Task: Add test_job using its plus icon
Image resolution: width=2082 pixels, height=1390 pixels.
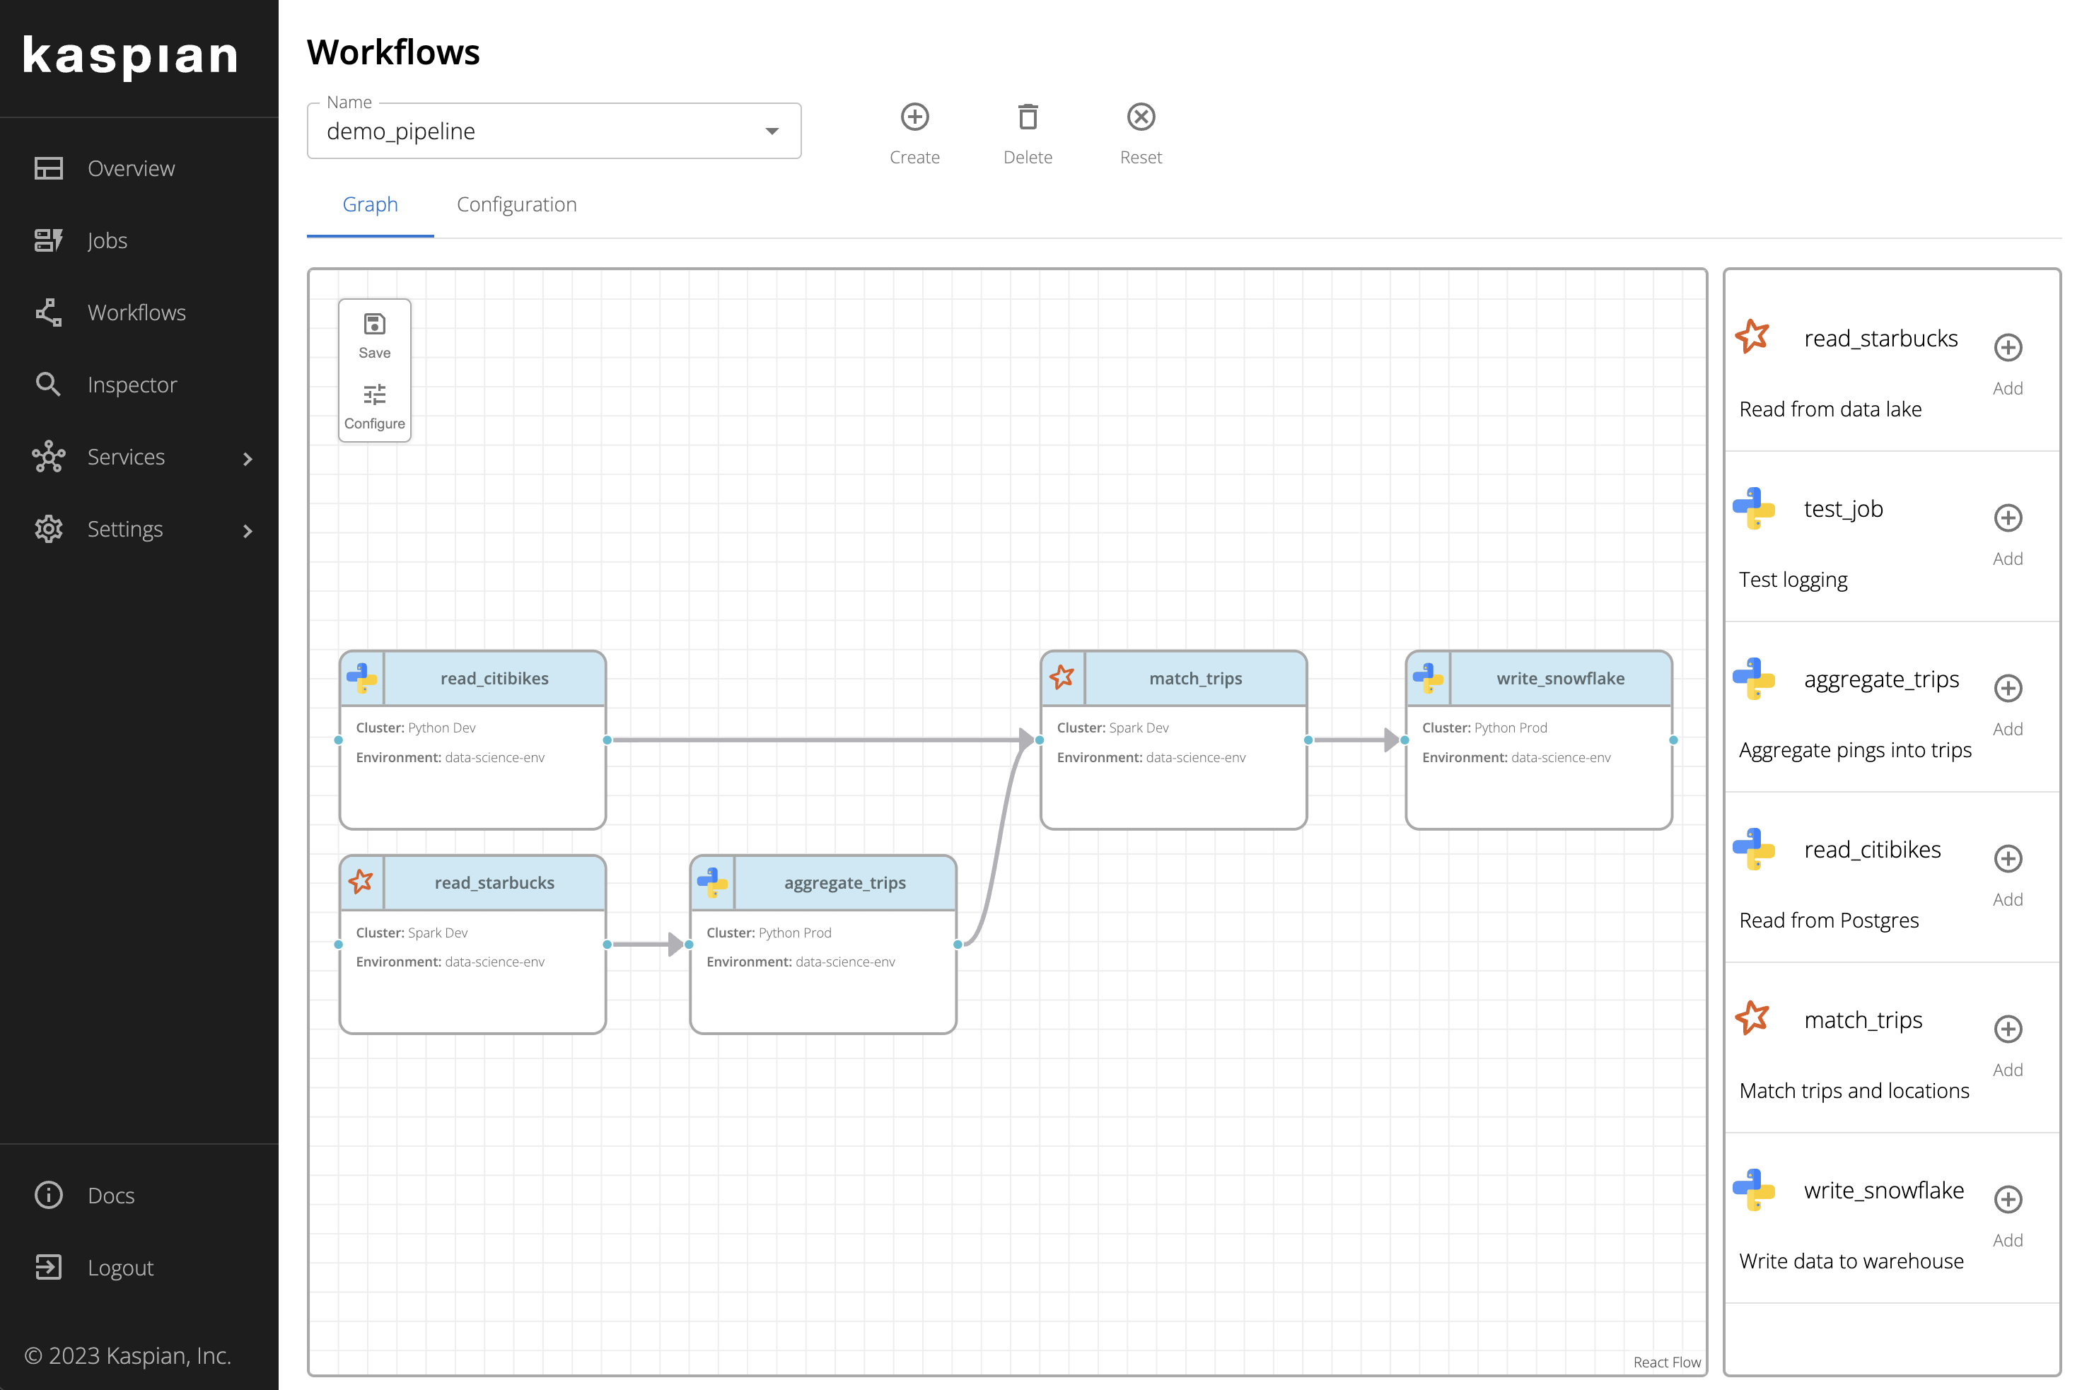Action: [x=2008, y=518]
